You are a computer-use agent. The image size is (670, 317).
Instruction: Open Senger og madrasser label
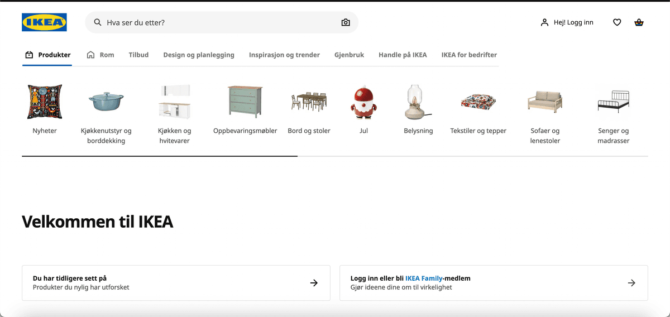pyautogui.click(x=614, y=136)
